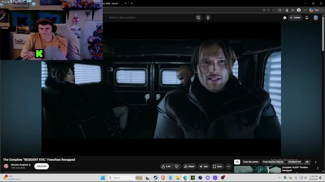
Task: Open Complete ALIEN Timeline Recapped title
Action: [295, 169]
